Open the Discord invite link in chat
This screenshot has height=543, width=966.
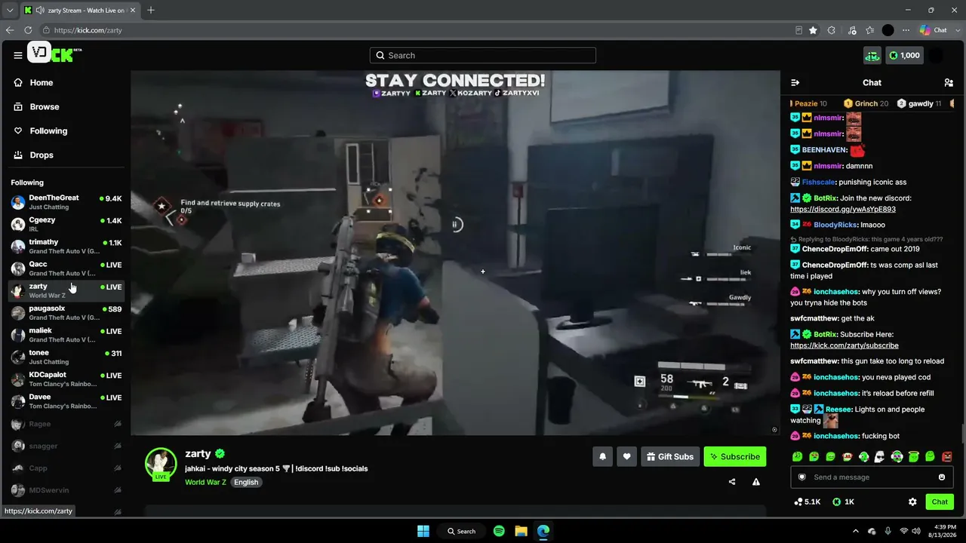pos(843,209)
